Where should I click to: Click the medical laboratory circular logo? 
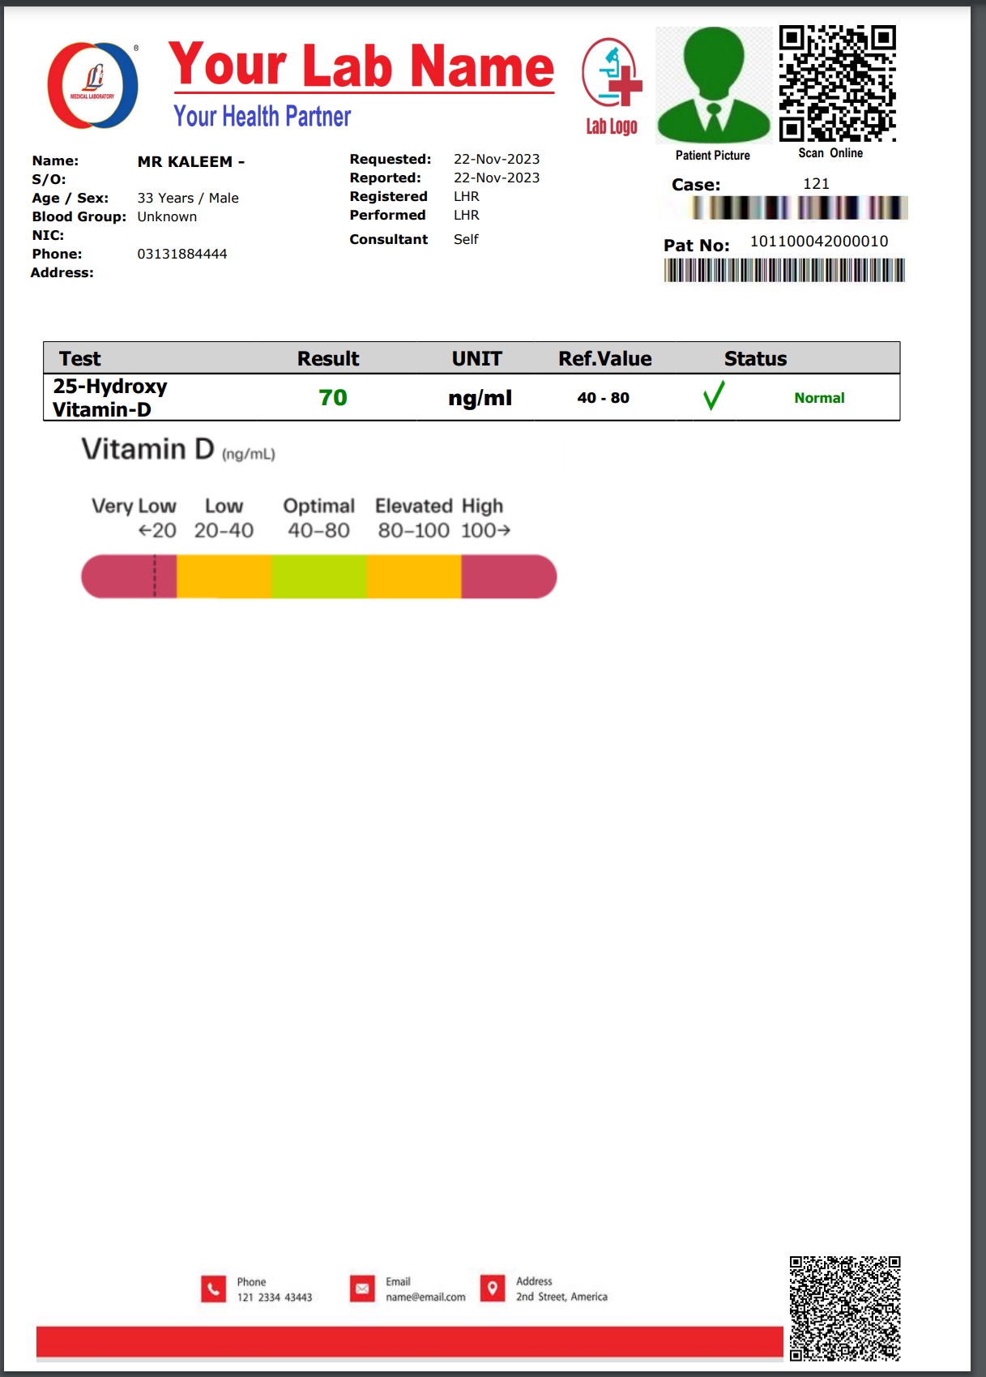92,85
